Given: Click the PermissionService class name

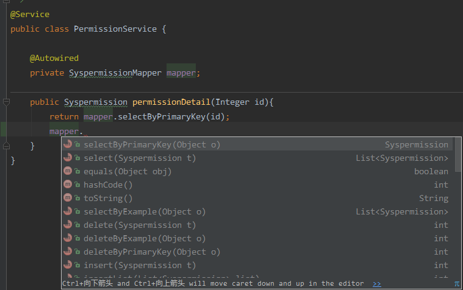Looking at the screenshot, I should [x=115, y=29].
